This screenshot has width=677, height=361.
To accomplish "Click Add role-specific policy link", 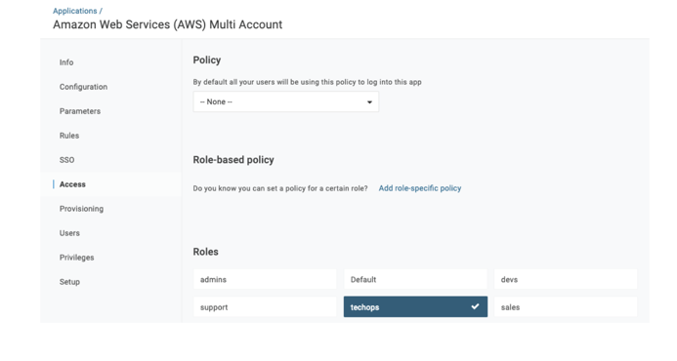I will pos(420,188).
